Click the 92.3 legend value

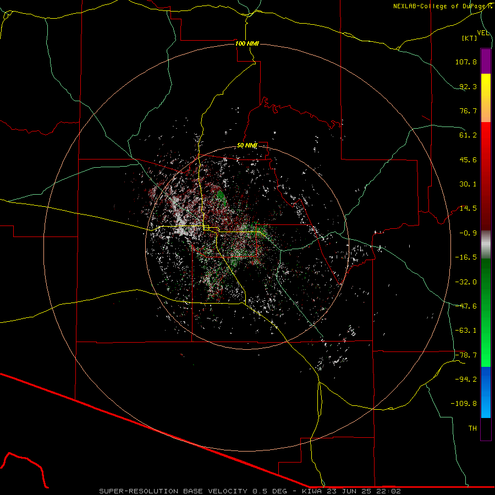pyautogui.click(x=468, y=86)
